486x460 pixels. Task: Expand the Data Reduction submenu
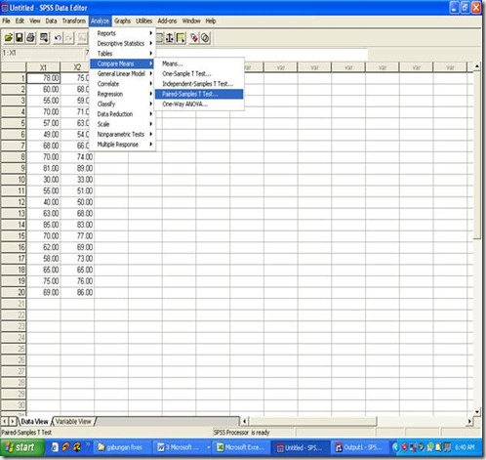[122, 114]
